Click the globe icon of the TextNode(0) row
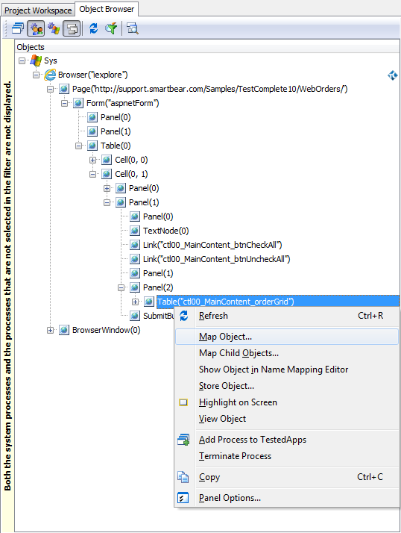 coord(135,231)
